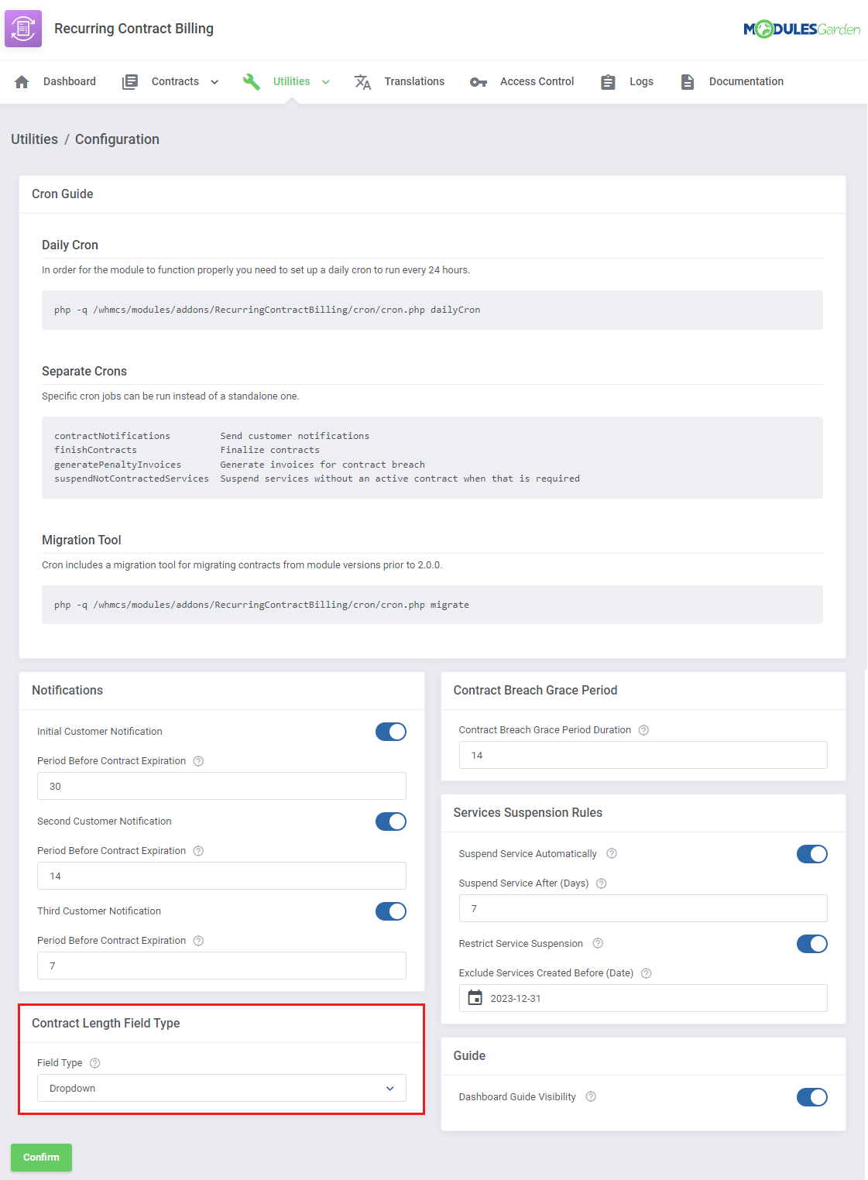Image resolution: width=868 pixels, height=1180 pixels.
Task: Click the third notification period field showing 7
Action: pos(221,966)
